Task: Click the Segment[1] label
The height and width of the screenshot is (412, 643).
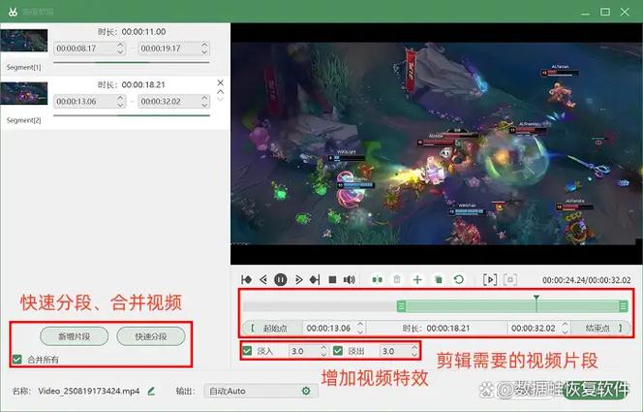Action: (x=24, y=67)
